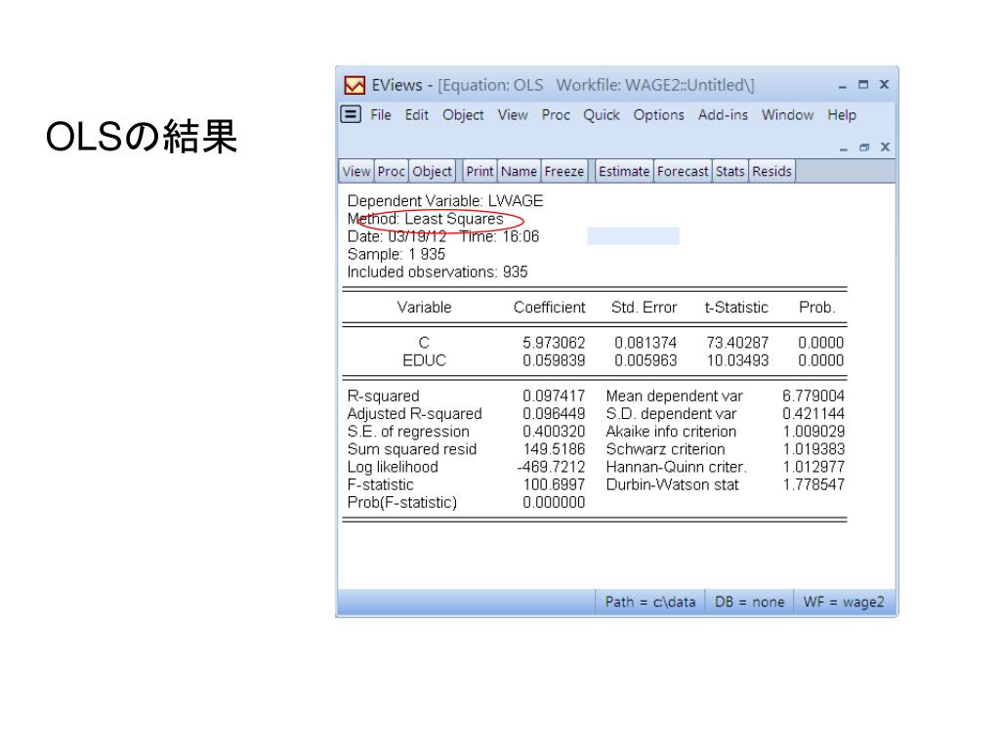The image size is (1000, 750).
Task: Open the system menu icon beside File
Action: click(x=351, y=114)
